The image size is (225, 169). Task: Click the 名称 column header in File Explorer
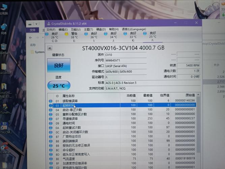[x=33, y=45]
